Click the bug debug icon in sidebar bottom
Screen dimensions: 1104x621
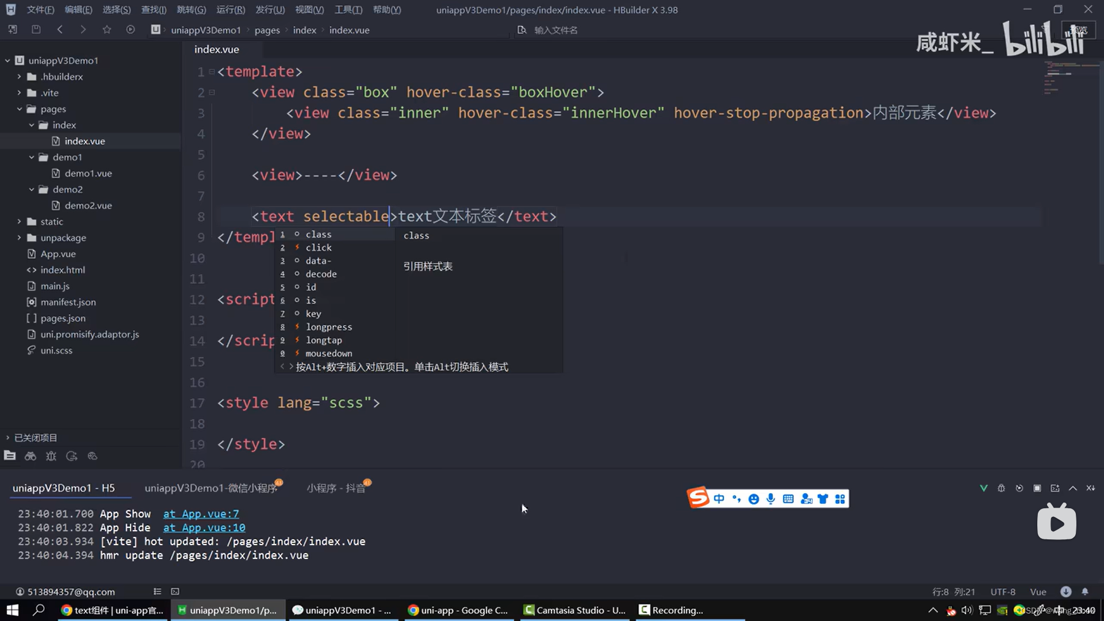click(x=51, y=456)
